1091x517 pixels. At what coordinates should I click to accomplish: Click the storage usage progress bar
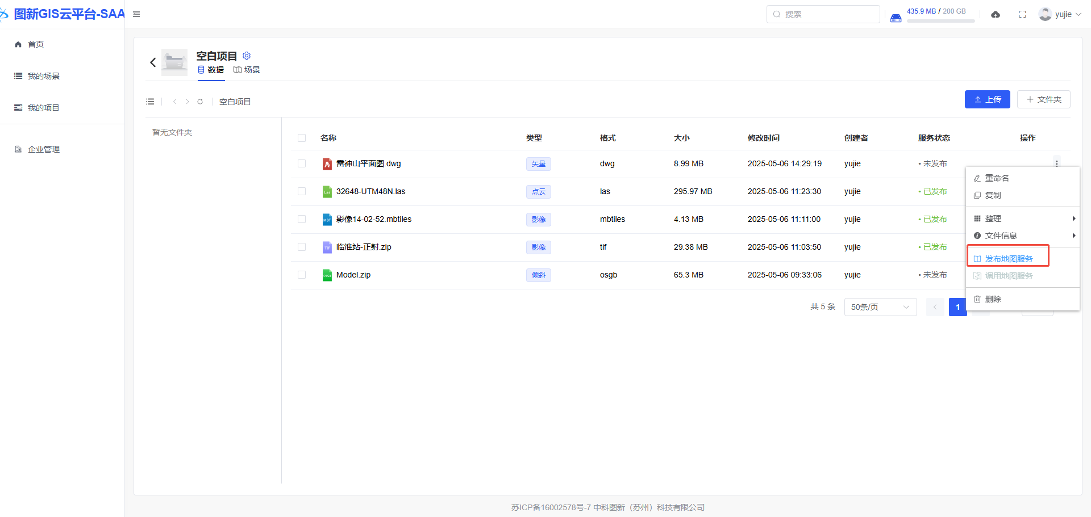[940, 21]
